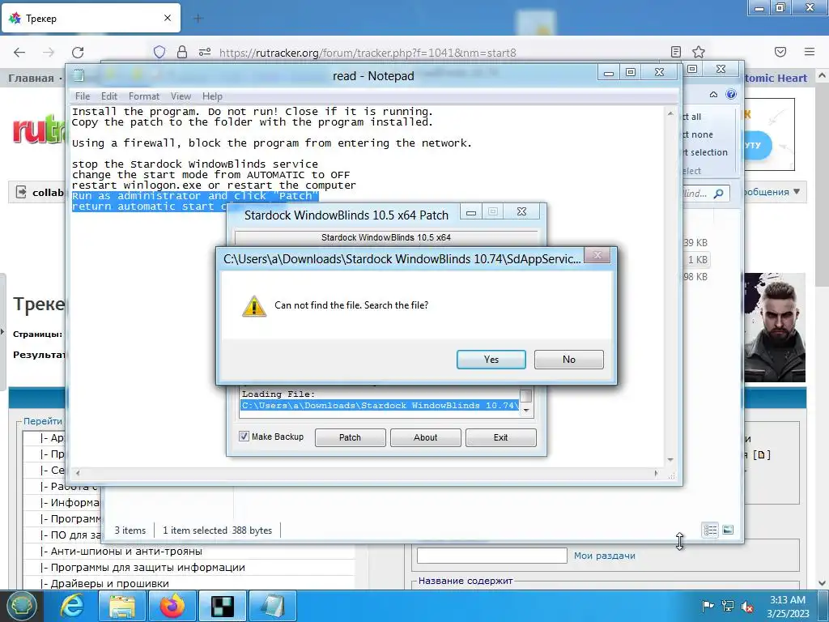
Task: Open the Windows Start button
Action: 21,606
